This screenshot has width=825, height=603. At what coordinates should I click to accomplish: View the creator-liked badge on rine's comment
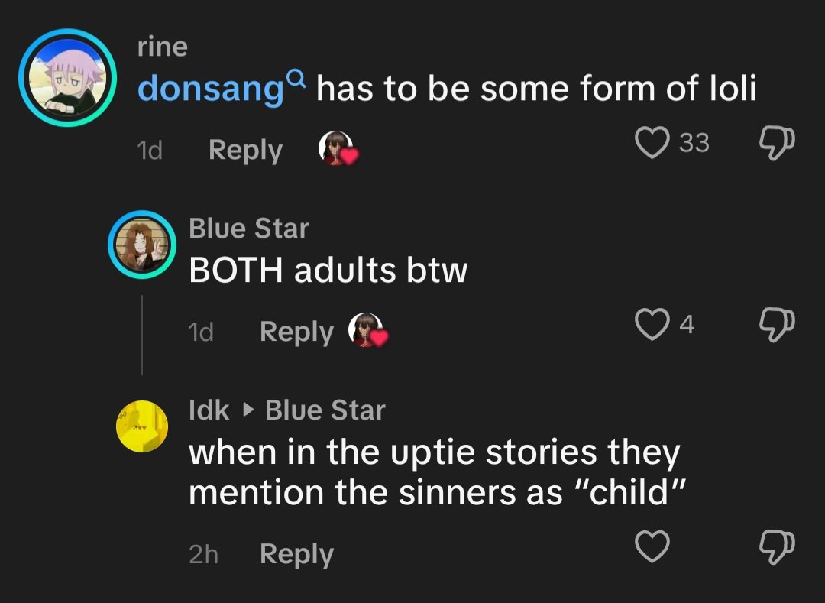pos(338,148)
